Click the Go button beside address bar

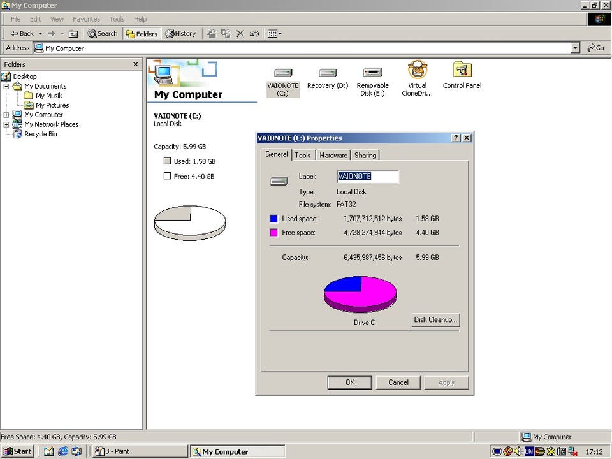click(x=596, y=48)
